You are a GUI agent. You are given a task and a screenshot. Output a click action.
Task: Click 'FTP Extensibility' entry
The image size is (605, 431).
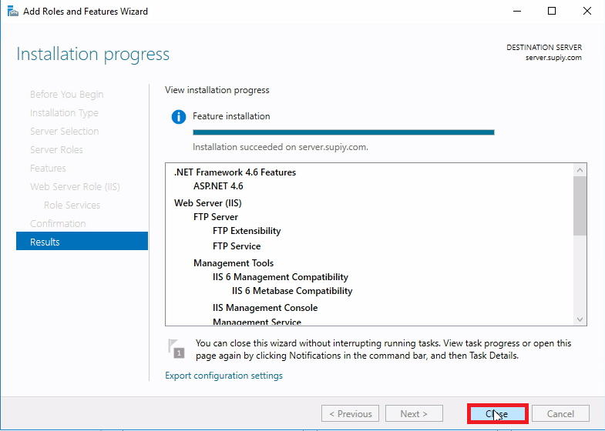tap(247, 231)
